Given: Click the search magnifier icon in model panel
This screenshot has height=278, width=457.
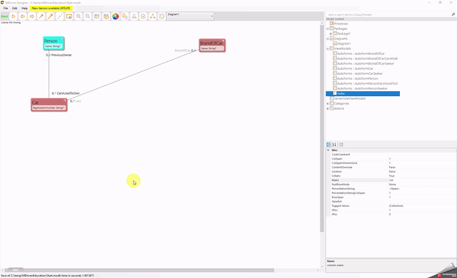Looking at the screenshot, I should click(453, 14).
